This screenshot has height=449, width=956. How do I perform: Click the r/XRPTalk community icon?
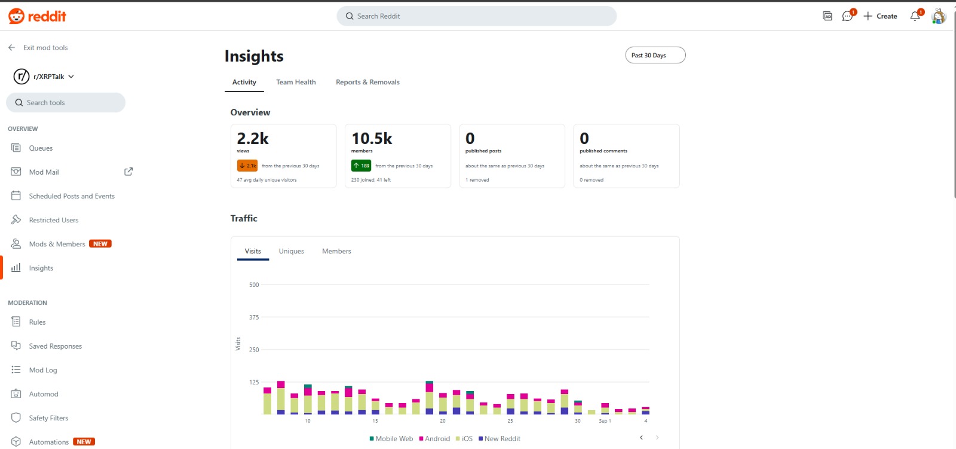pos(22,77)
